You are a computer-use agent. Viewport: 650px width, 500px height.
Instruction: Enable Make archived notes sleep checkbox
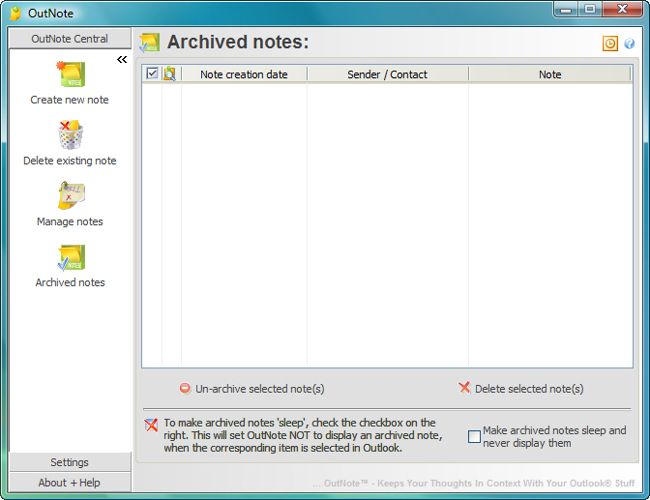point(474,436)
